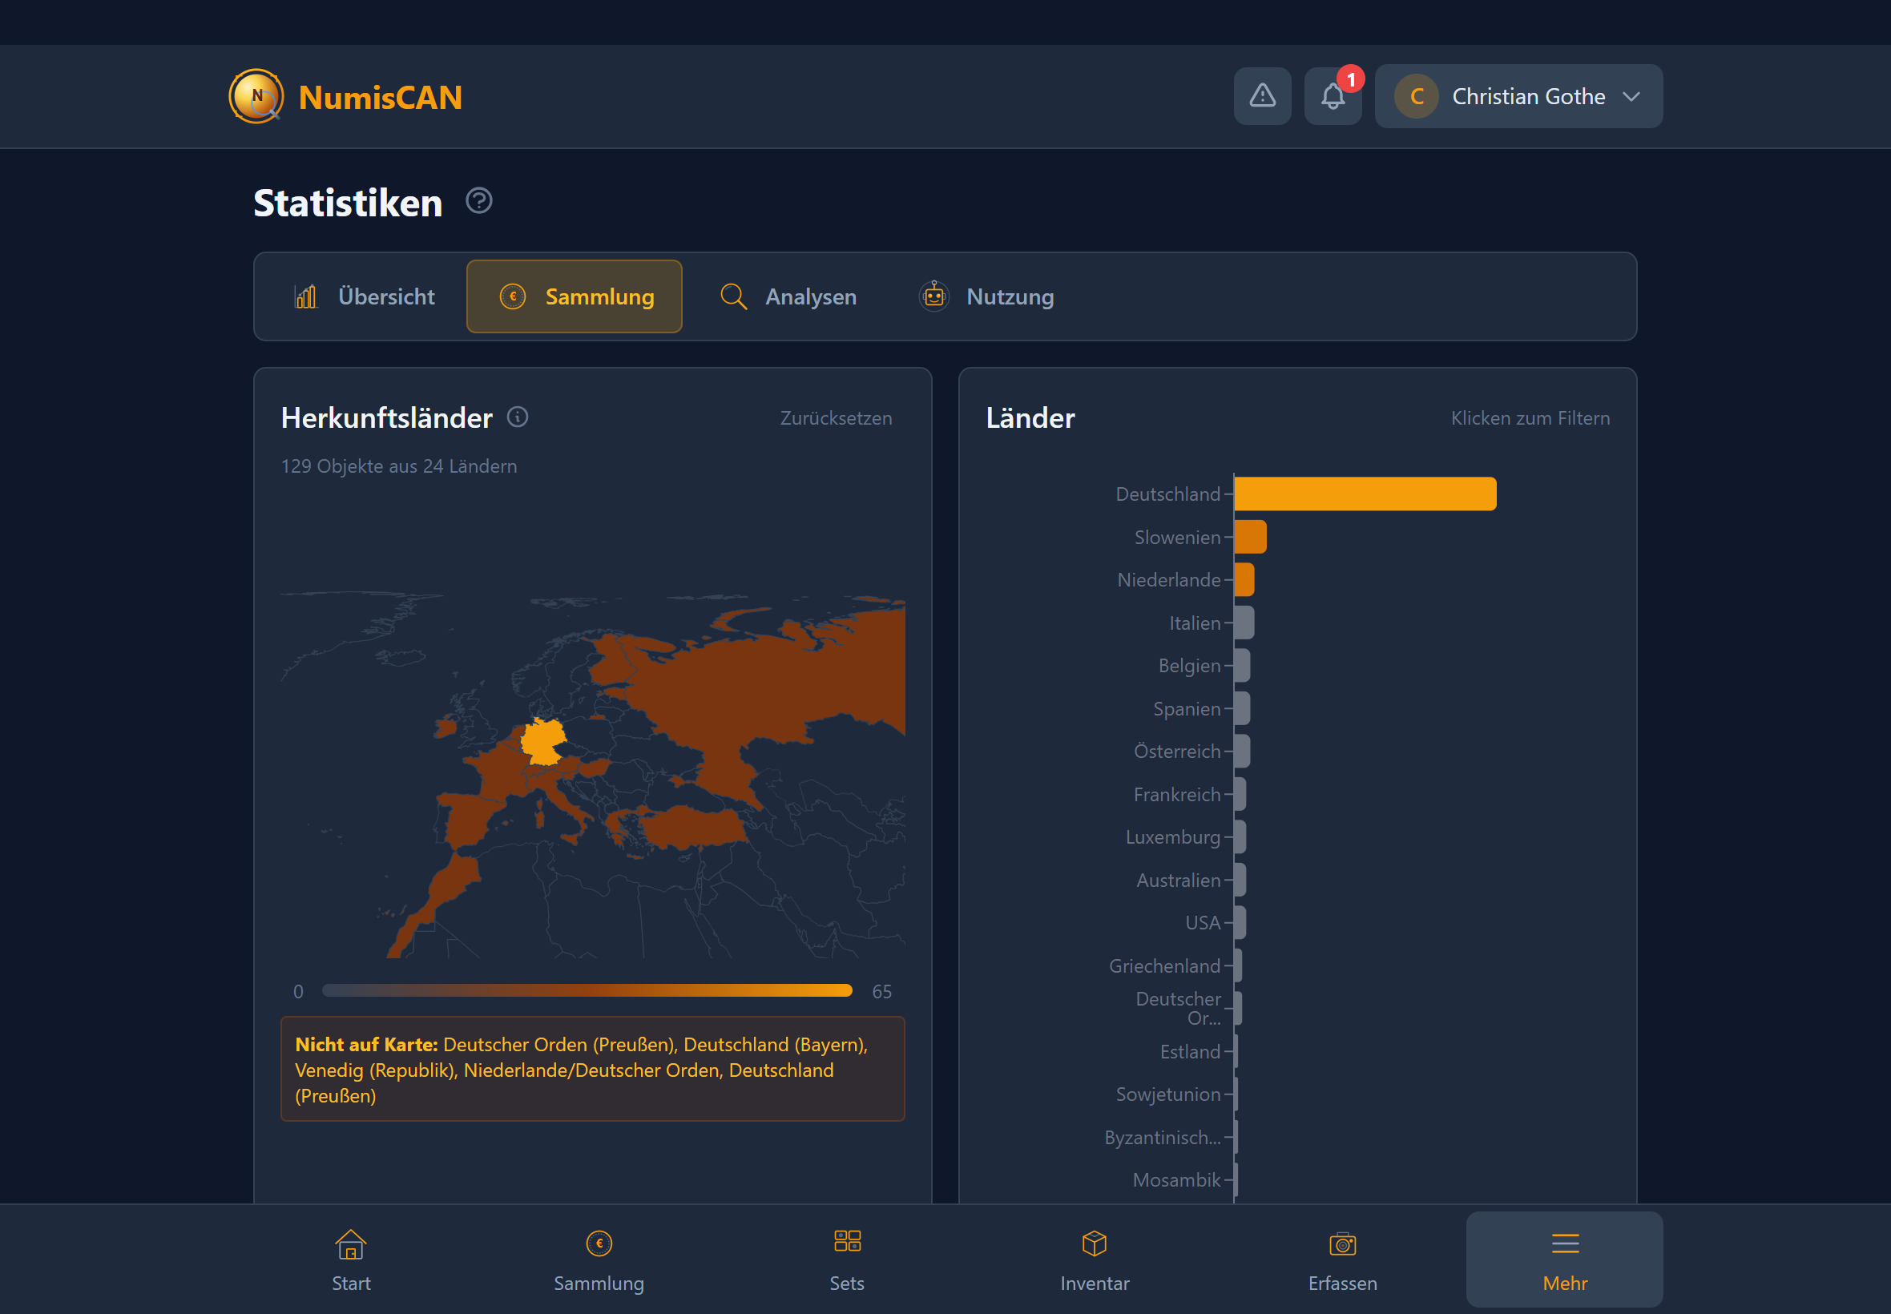Open Inventar box icon in navigation
The height and width of the screenshot is (1314, 1891).
coord(1094,1258)
